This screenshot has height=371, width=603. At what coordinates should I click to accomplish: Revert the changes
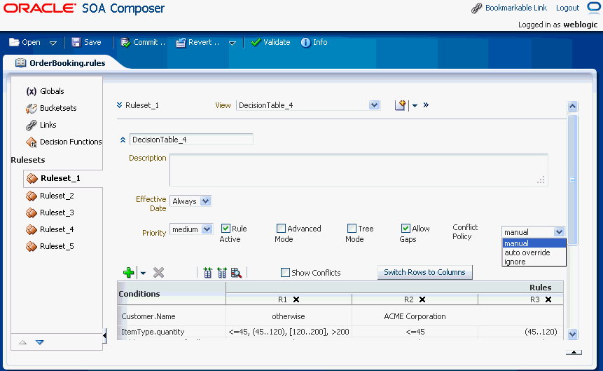pos(197,42)
